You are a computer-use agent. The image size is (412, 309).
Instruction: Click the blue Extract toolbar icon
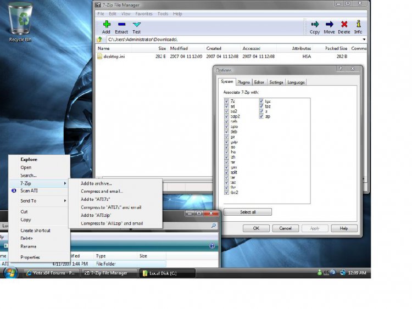(x=121, y=24)
